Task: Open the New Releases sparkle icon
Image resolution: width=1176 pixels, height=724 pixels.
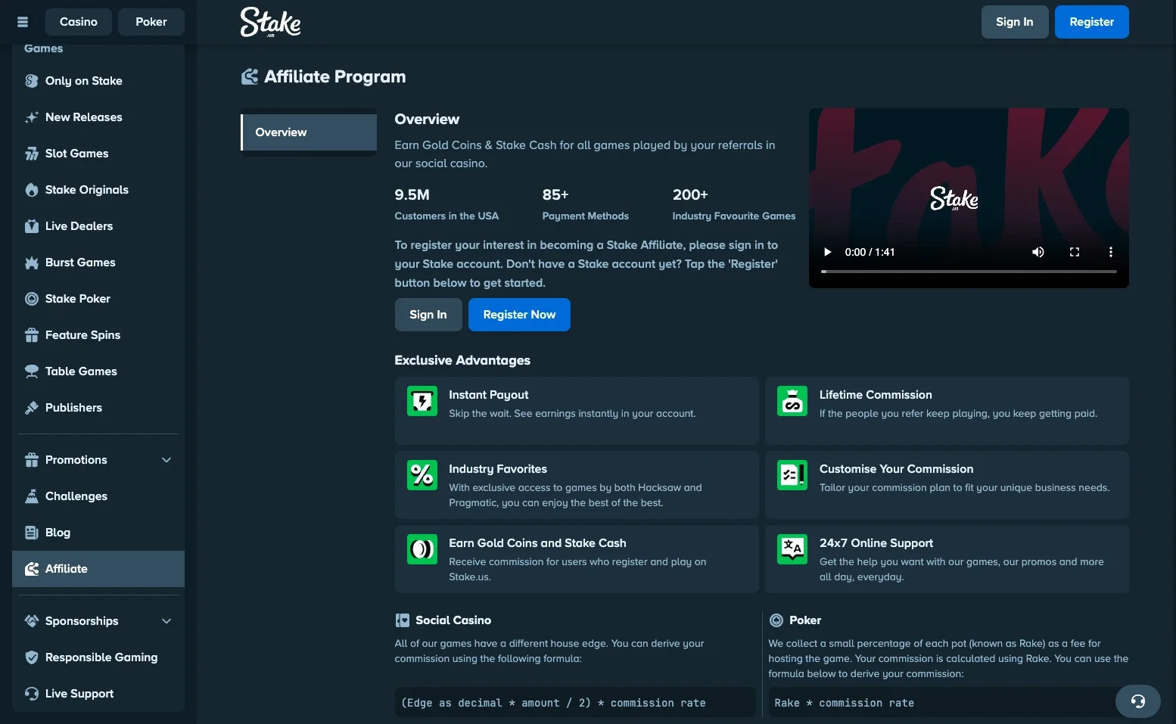Action: (32, 117)
